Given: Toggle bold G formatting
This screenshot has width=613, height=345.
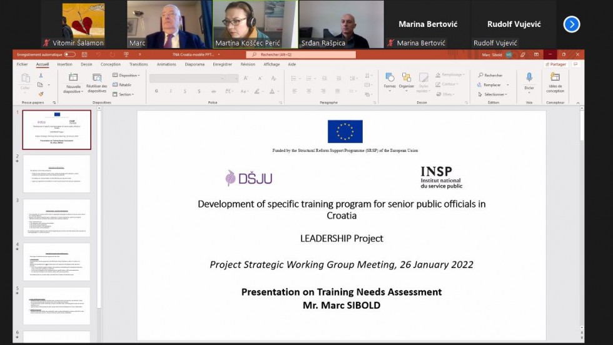Looking at the screenshot, I should pos(156,91).
